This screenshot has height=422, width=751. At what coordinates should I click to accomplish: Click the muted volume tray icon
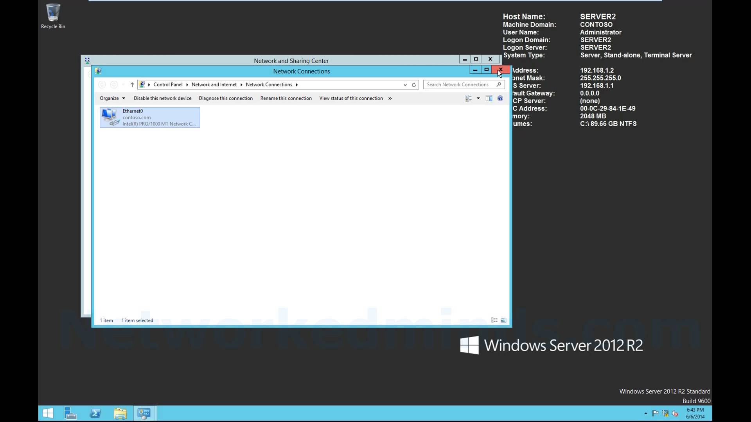click(x=675, y=413)
